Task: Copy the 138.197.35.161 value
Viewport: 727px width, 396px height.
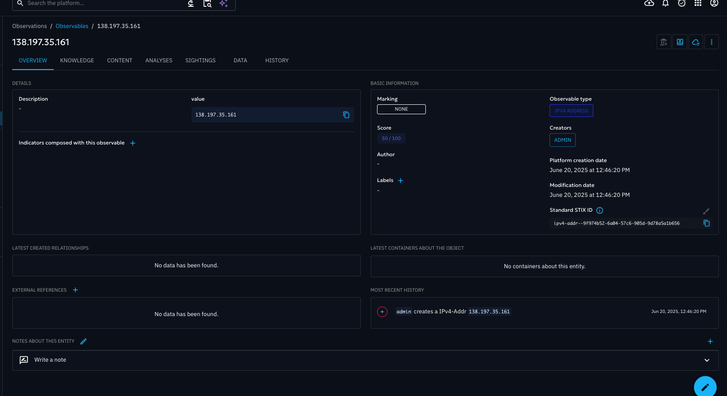Action: [x=346, y=115]
